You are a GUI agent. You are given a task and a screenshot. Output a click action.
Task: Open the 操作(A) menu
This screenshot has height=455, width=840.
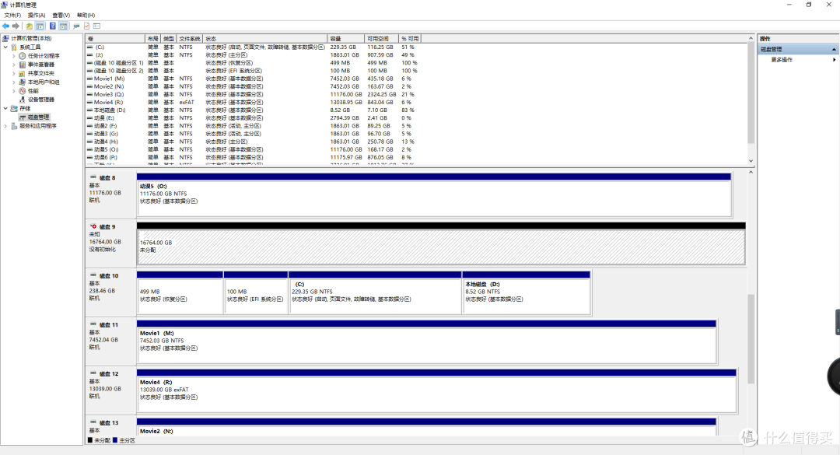37,15
